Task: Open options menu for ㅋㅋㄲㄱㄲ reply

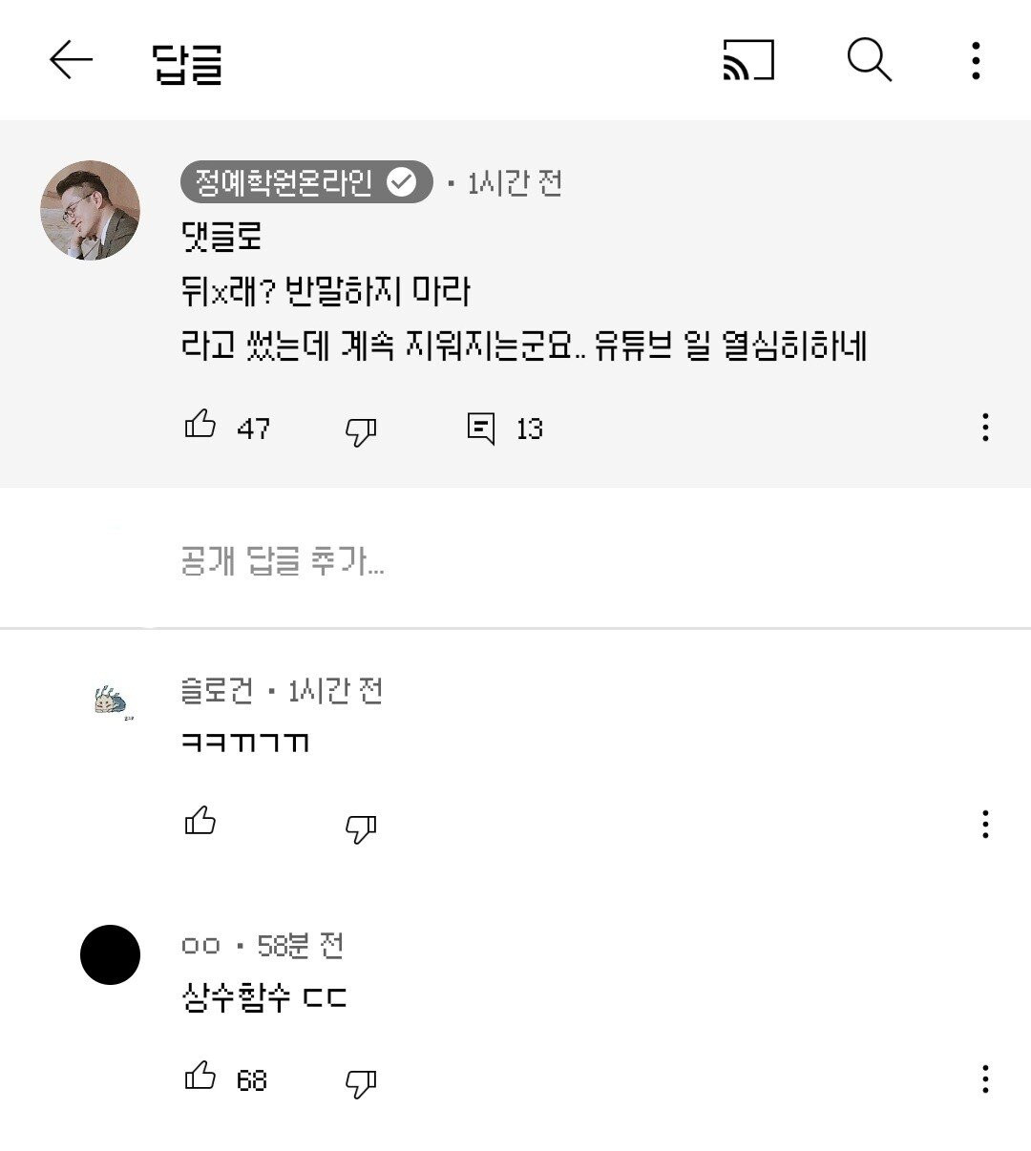Action: click(985, 824)
